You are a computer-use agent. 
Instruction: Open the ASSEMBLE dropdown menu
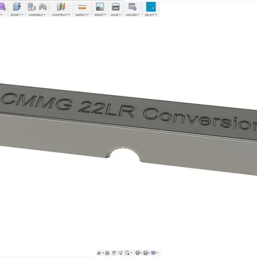click(37, 15)
